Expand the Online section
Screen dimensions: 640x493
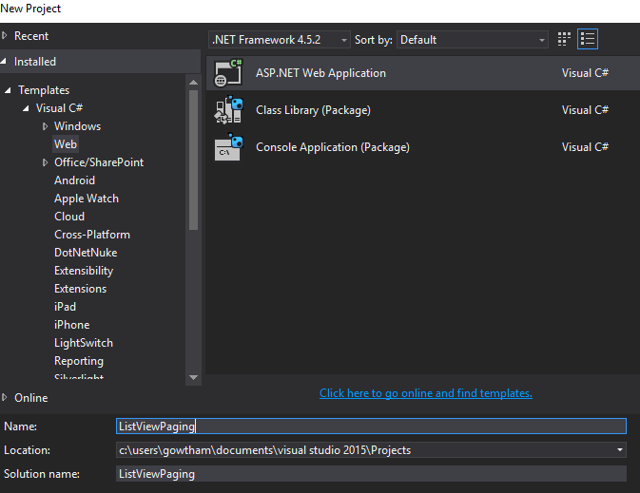click(x=6, y=398)
